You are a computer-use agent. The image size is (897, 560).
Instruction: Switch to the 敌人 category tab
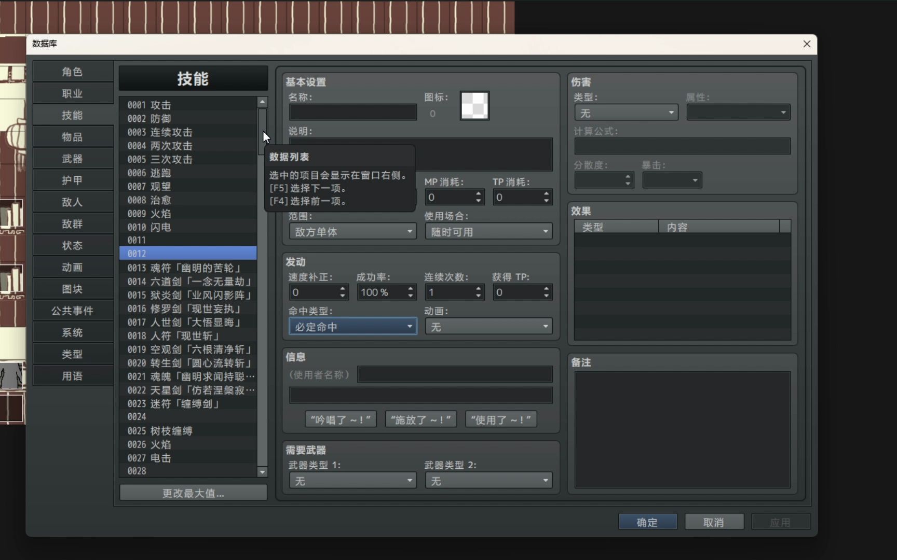(x=72, y=202)
